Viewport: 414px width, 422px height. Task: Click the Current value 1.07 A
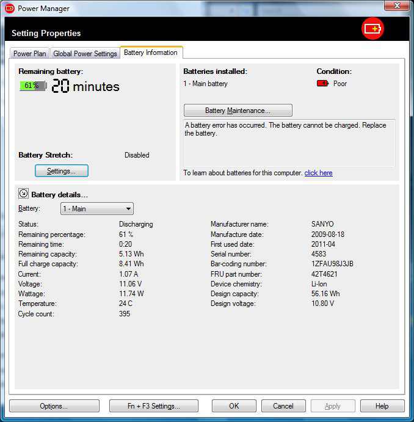click(x=129, y=274)
